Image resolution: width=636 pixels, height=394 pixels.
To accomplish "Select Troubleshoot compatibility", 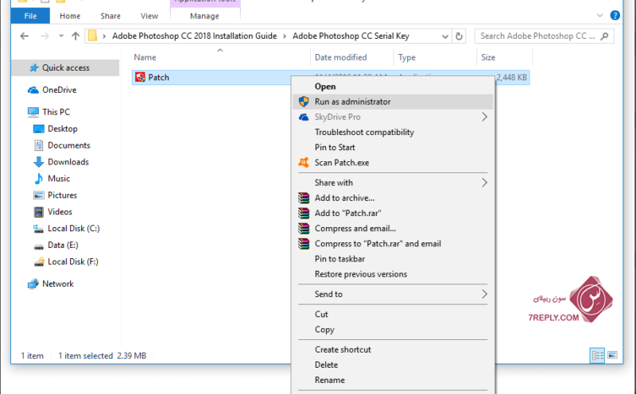I will click(x=364, y=132).
